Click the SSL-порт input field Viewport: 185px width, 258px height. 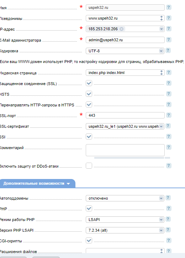click(125, 115)
